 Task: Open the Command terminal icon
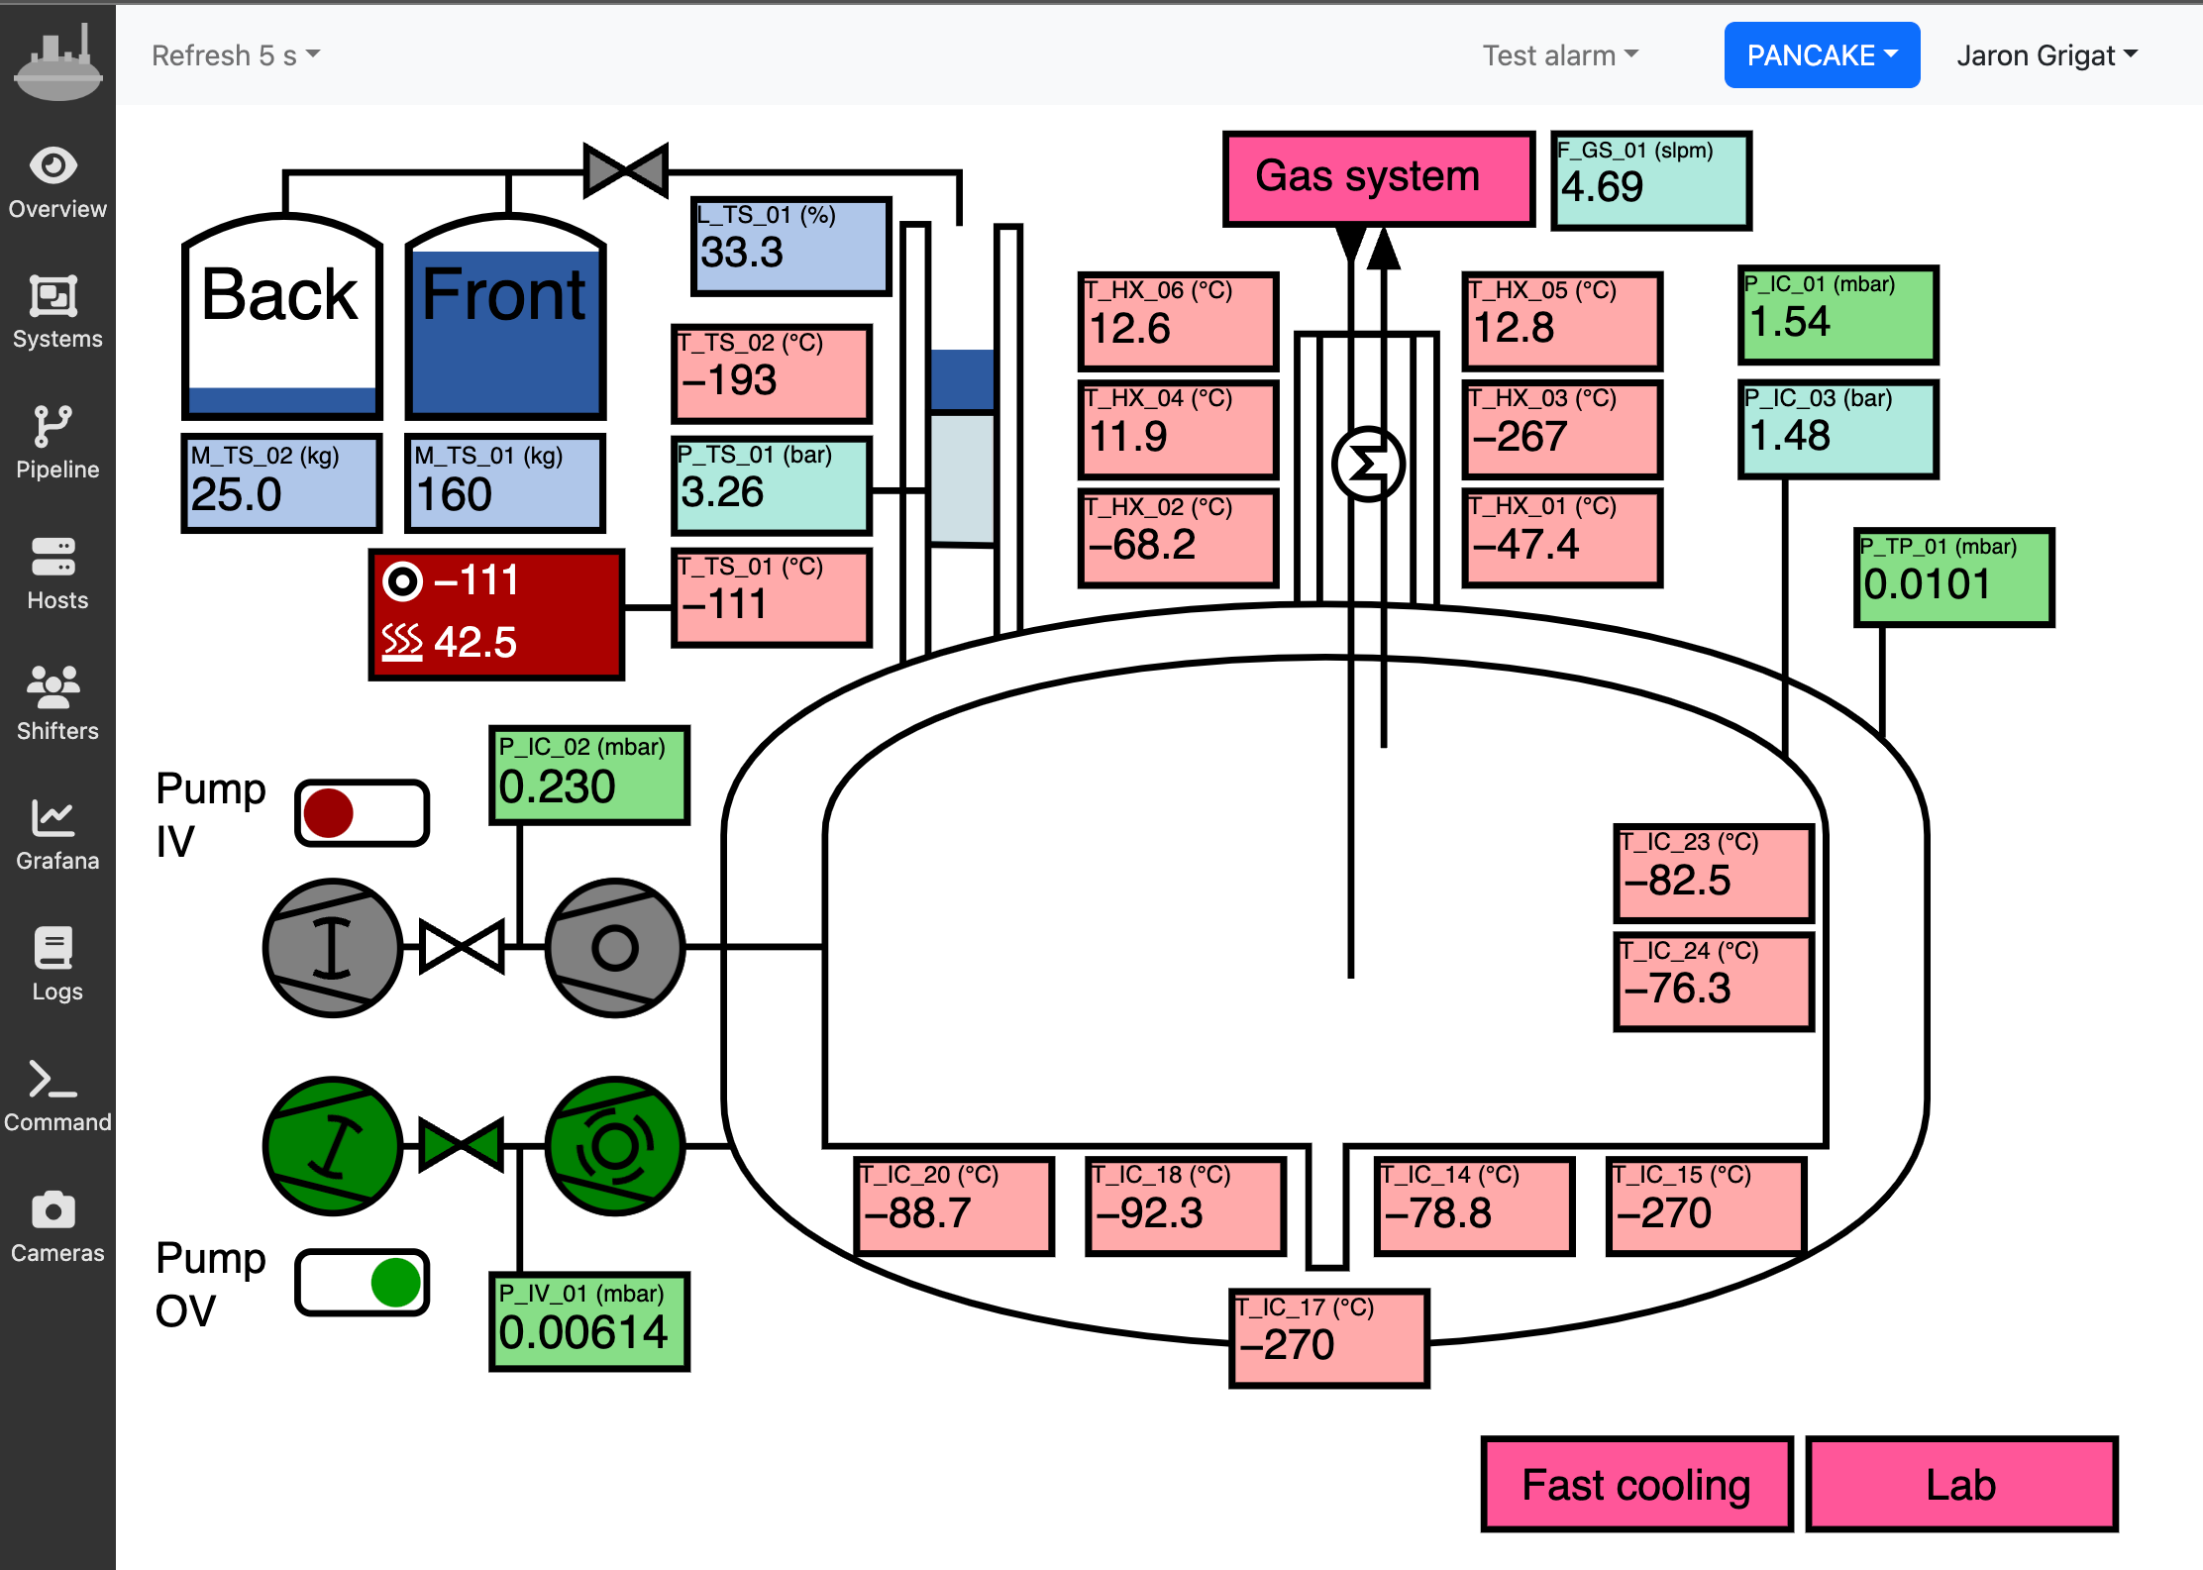click(x=54, y=1079)
